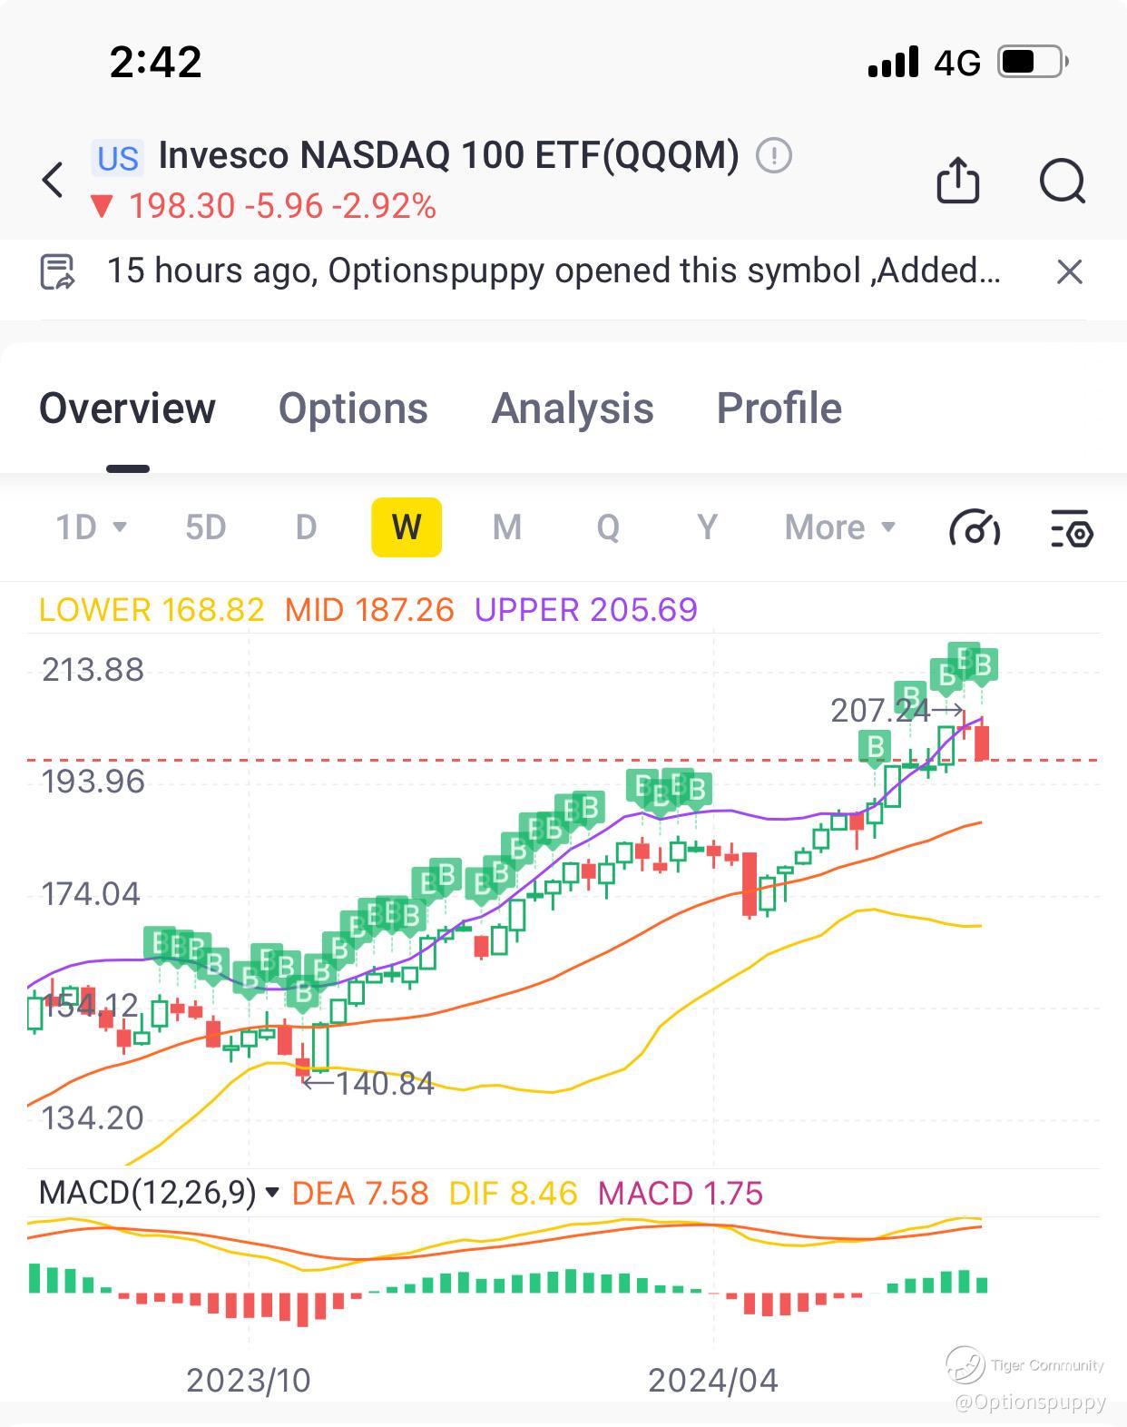Switch to the Options tab
1127x1427 pixels.
[353, 408]
